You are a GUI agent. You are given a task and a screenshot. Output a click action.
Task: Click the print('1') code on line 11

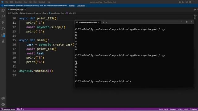point(35,23)
